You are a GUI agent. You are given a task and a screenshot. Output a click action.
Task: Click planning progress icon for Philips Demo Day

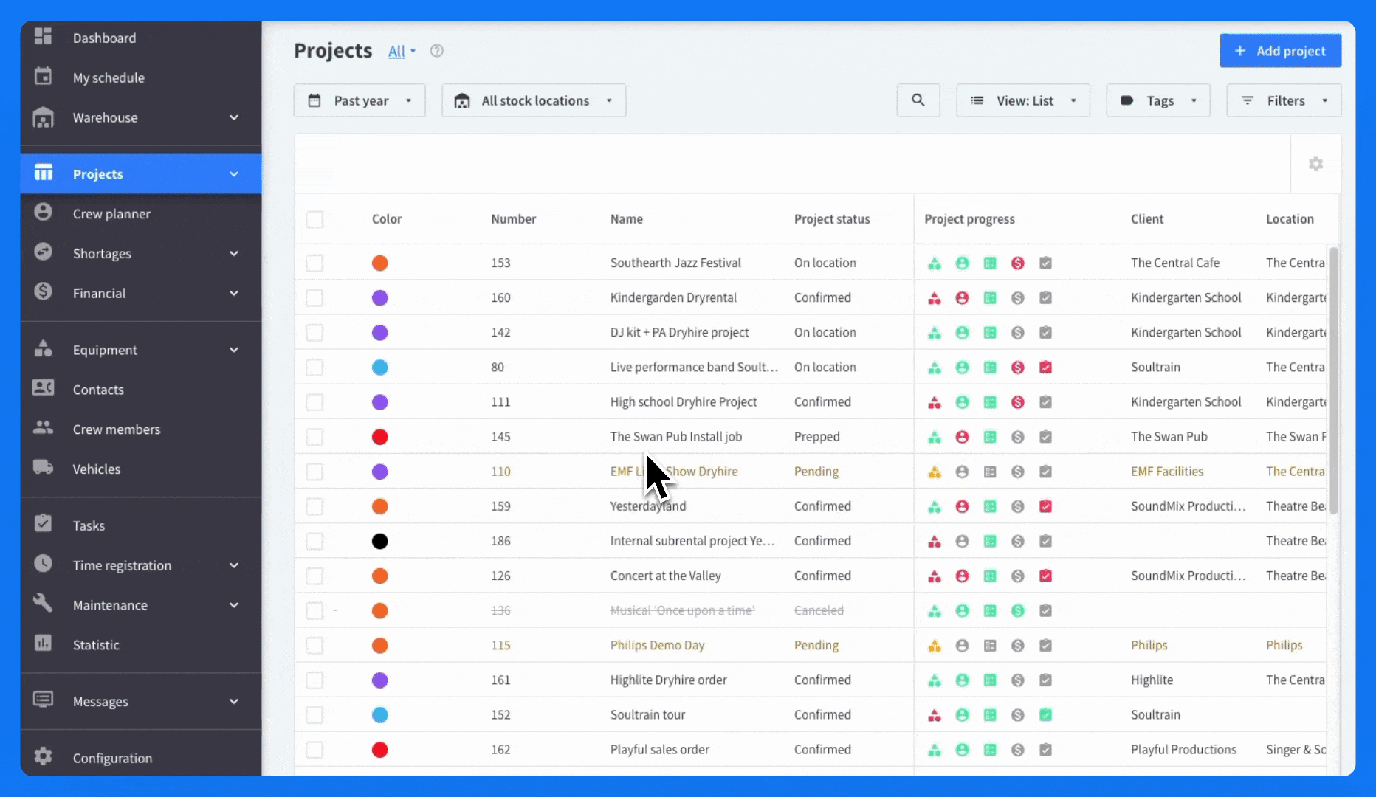[990, 646]
